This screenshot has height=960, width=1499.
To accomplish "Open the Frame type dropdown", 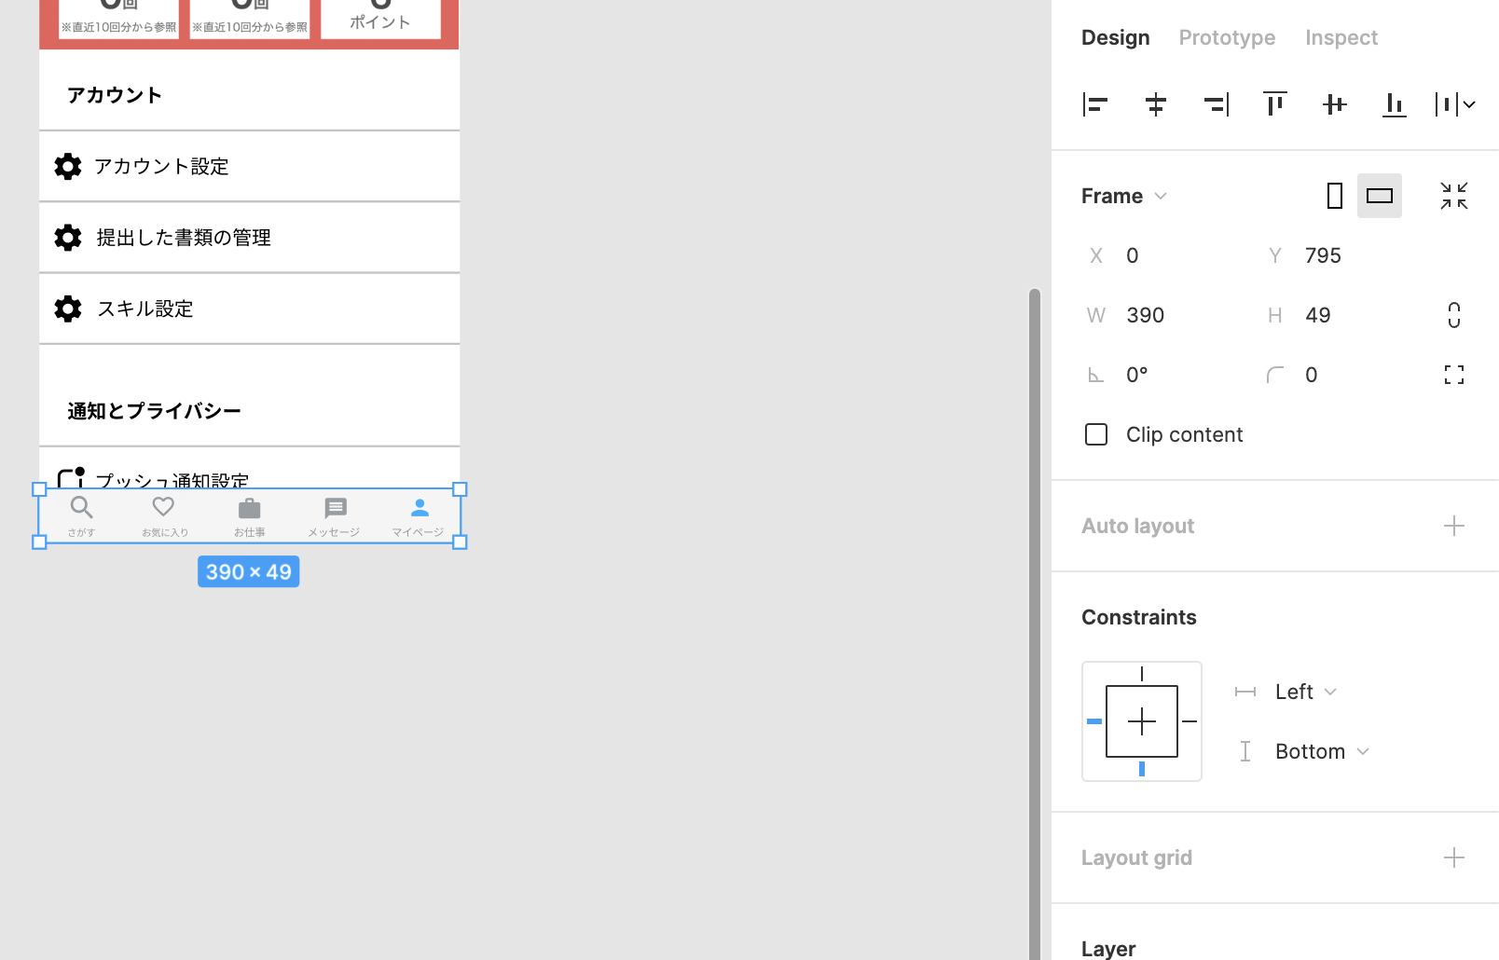I will [1124, 196].
